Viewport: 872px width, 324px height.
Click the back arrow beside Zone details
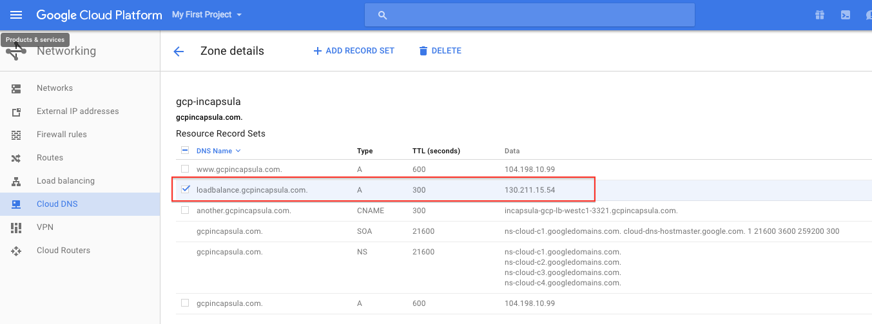click(x=179, y=52)
